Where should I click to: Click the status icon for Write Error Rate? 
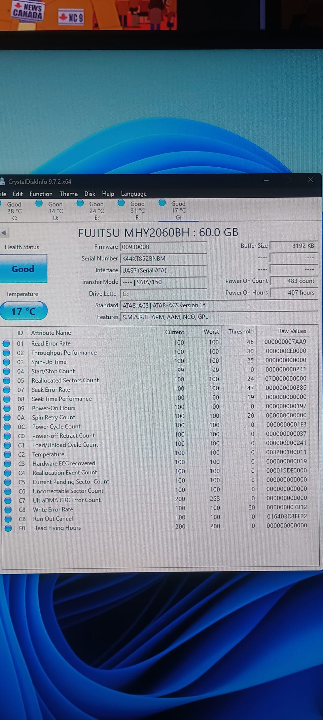pos(8,510)
